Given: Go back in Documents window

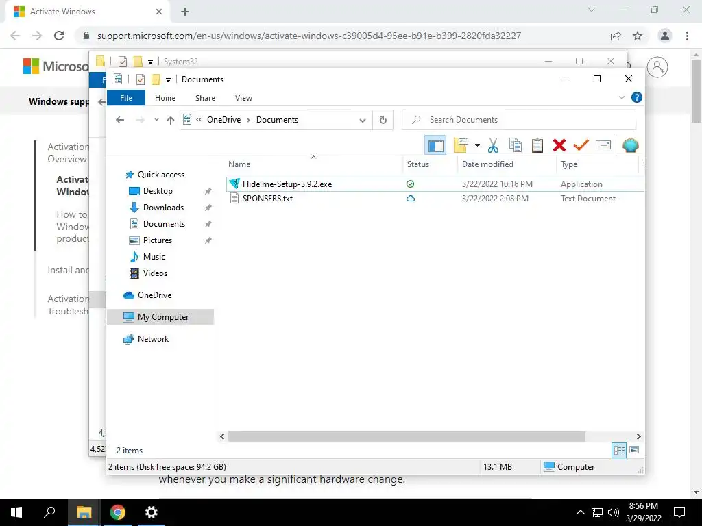Looking at the screenshot, I should (x=119, y=120).
